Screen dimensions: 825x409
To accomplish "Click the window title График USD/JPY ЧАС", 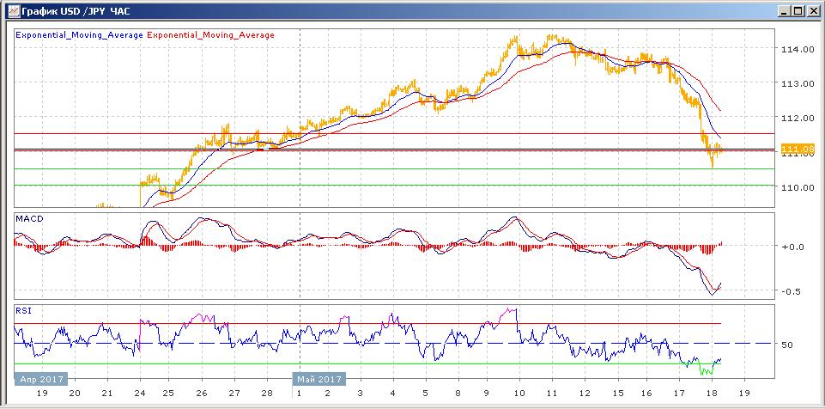I will (x=76, y=10).
